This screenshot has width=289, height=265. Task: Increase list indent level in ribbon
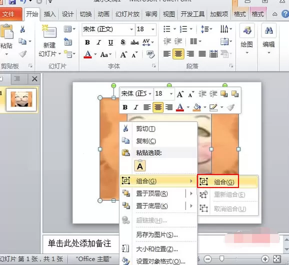[178, 41]
